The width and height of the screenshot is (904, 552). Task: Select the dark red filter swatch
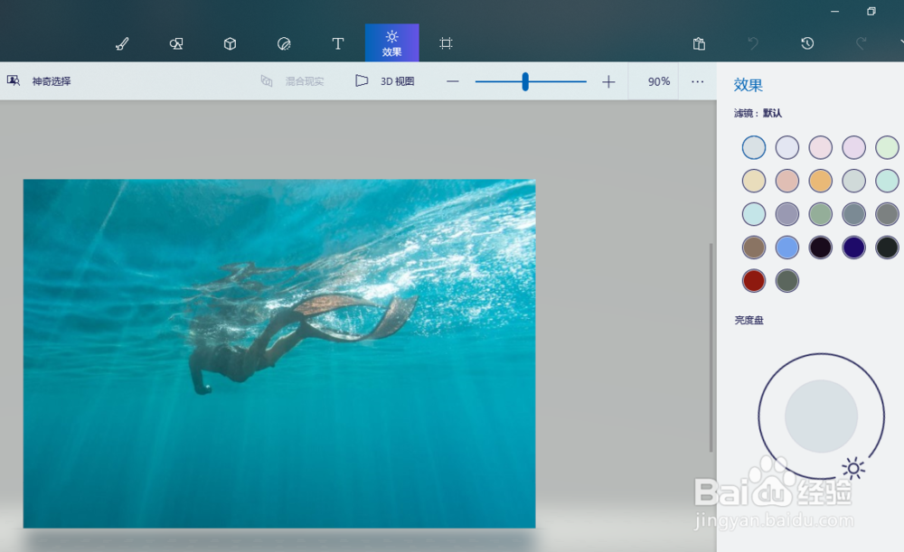(754, 281)
